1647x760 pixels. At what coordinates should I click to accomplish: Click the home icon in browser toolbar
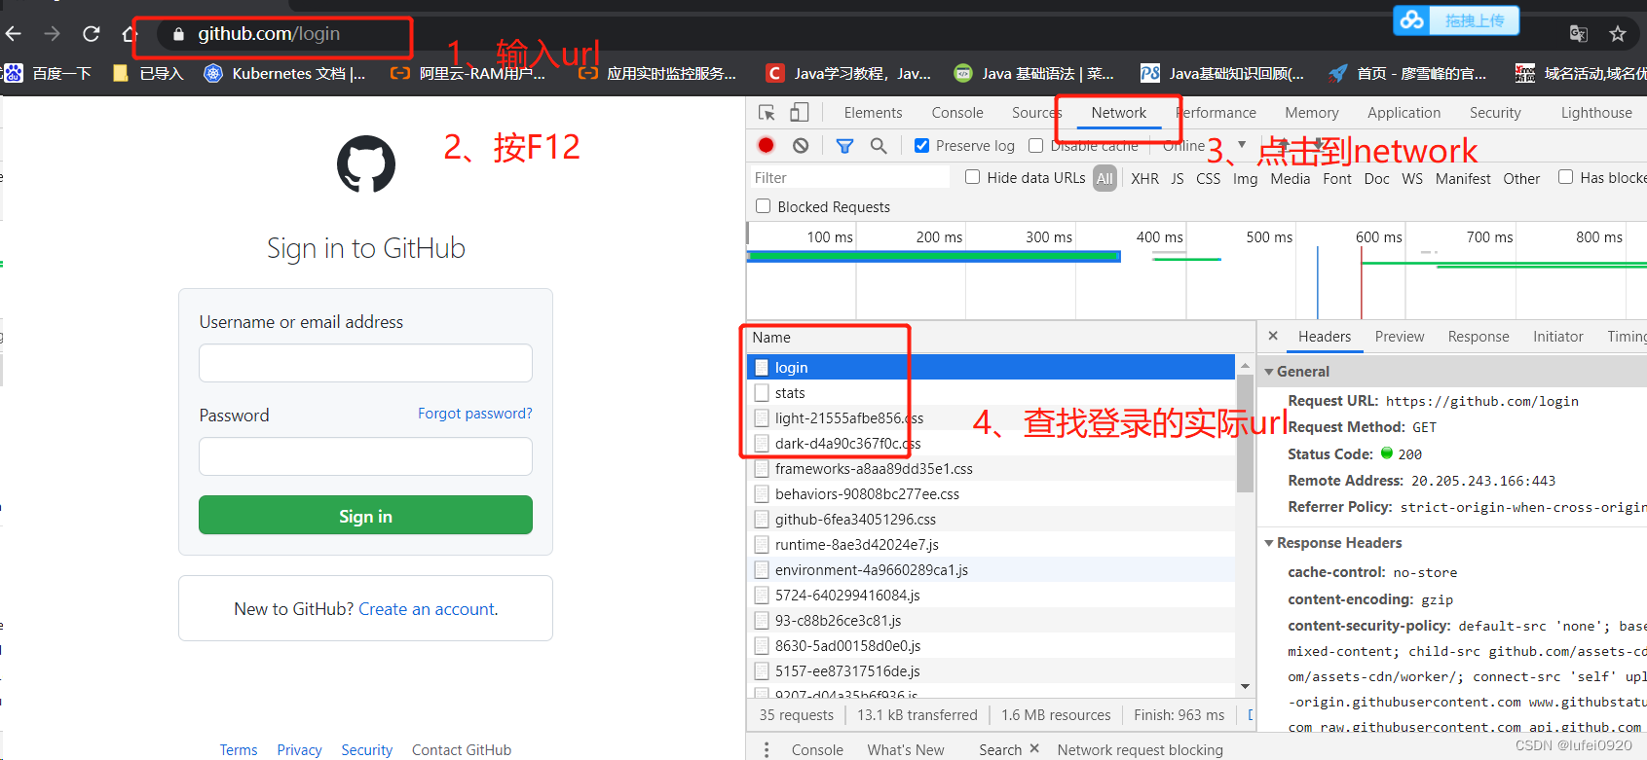tap(130, 34)
